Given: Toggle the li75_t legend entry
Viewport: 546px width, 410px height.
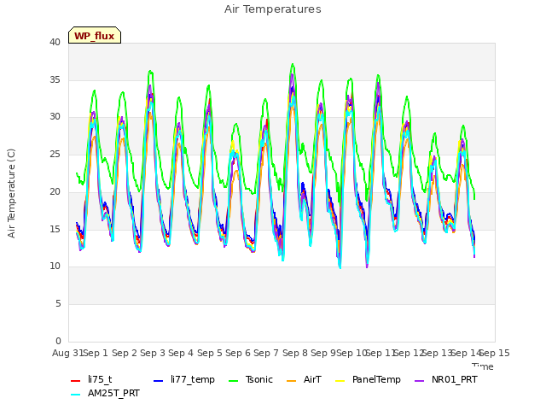Looking at the screenshot, I should (91, 379).
